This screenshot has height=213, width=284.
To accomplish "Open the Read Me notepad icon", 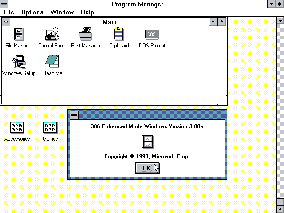I will tap(52, 61).
